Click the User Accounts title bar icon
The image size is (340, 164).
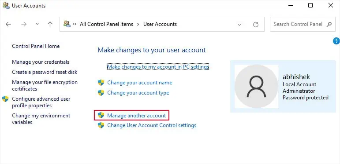click(x=6, y=5)
